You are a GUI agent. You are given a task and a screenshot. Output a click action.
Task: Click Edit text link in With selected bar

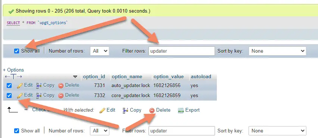pos(111,110)
